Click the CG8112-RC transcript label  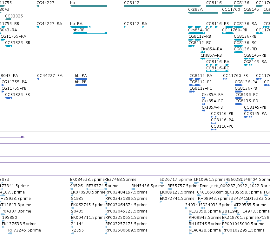200,43
